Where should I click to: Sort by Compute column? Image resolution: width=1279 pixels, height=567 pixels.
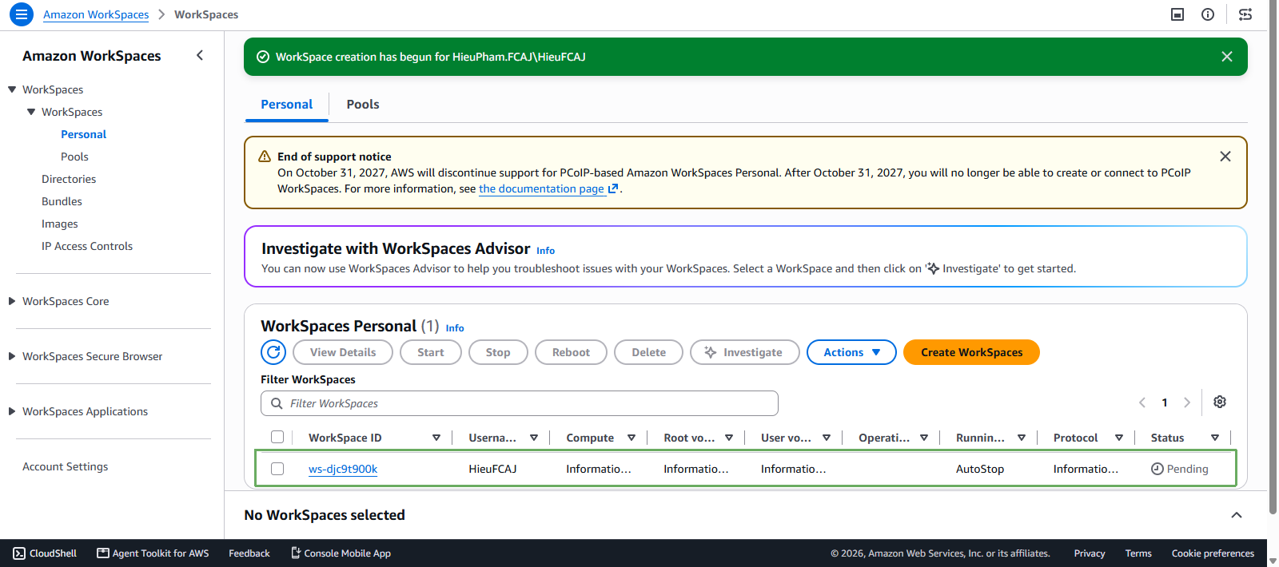pyautogui.click(x=632, y=438)
